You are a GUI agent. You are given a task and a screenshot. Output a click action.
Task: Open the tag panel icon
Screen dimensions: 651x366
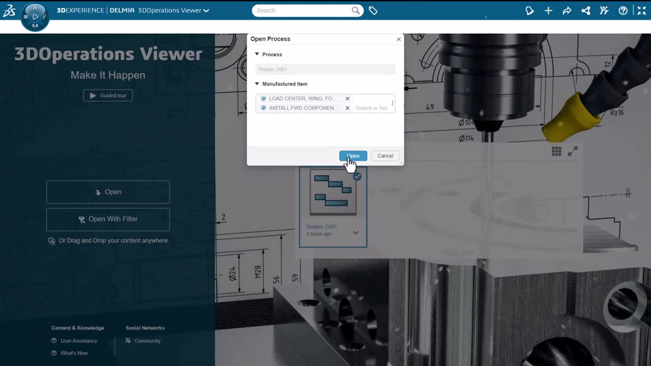373,11
